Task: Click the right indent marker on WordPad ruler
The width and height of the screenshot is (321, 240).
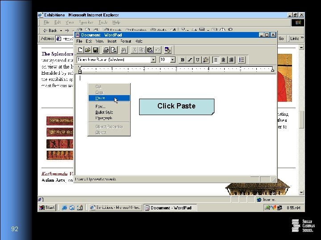Action: coord(272,70)
